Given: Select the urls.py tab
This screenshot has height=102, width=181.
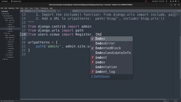Looking at the screenshot, I should pos(64,11).
